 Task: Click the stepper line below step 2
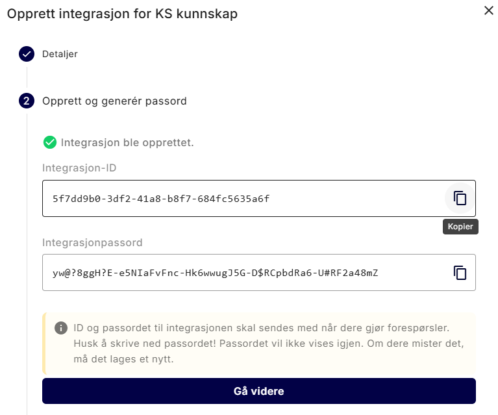tap(27, 260)
